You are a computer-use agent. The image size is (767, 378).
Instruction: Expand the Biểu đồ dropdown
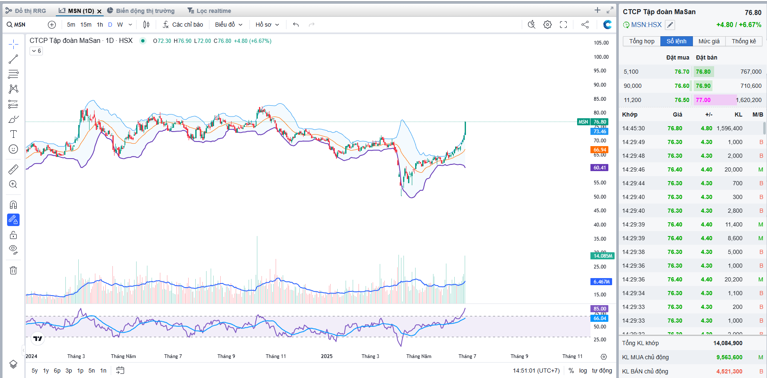pos(229,25)
